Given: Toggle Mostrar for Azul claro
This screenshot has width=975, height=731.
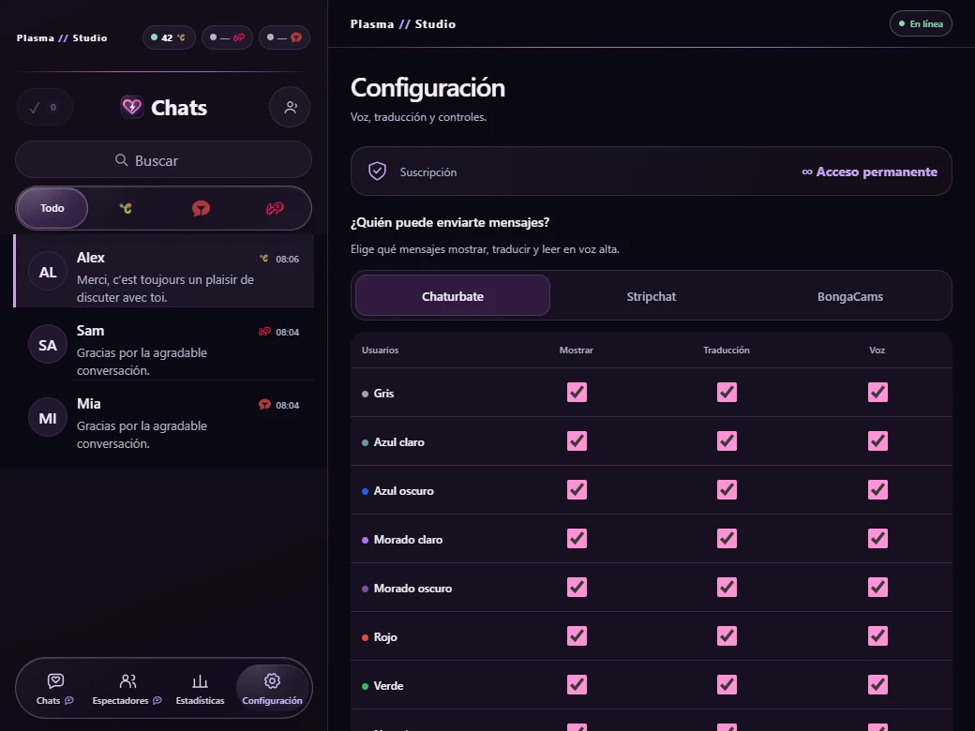Looking at the screenshot, I should point(577,440).
